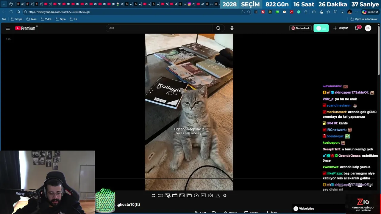Toggle the loop video icon below the player
381x214 pixels.
coord(153,196)
